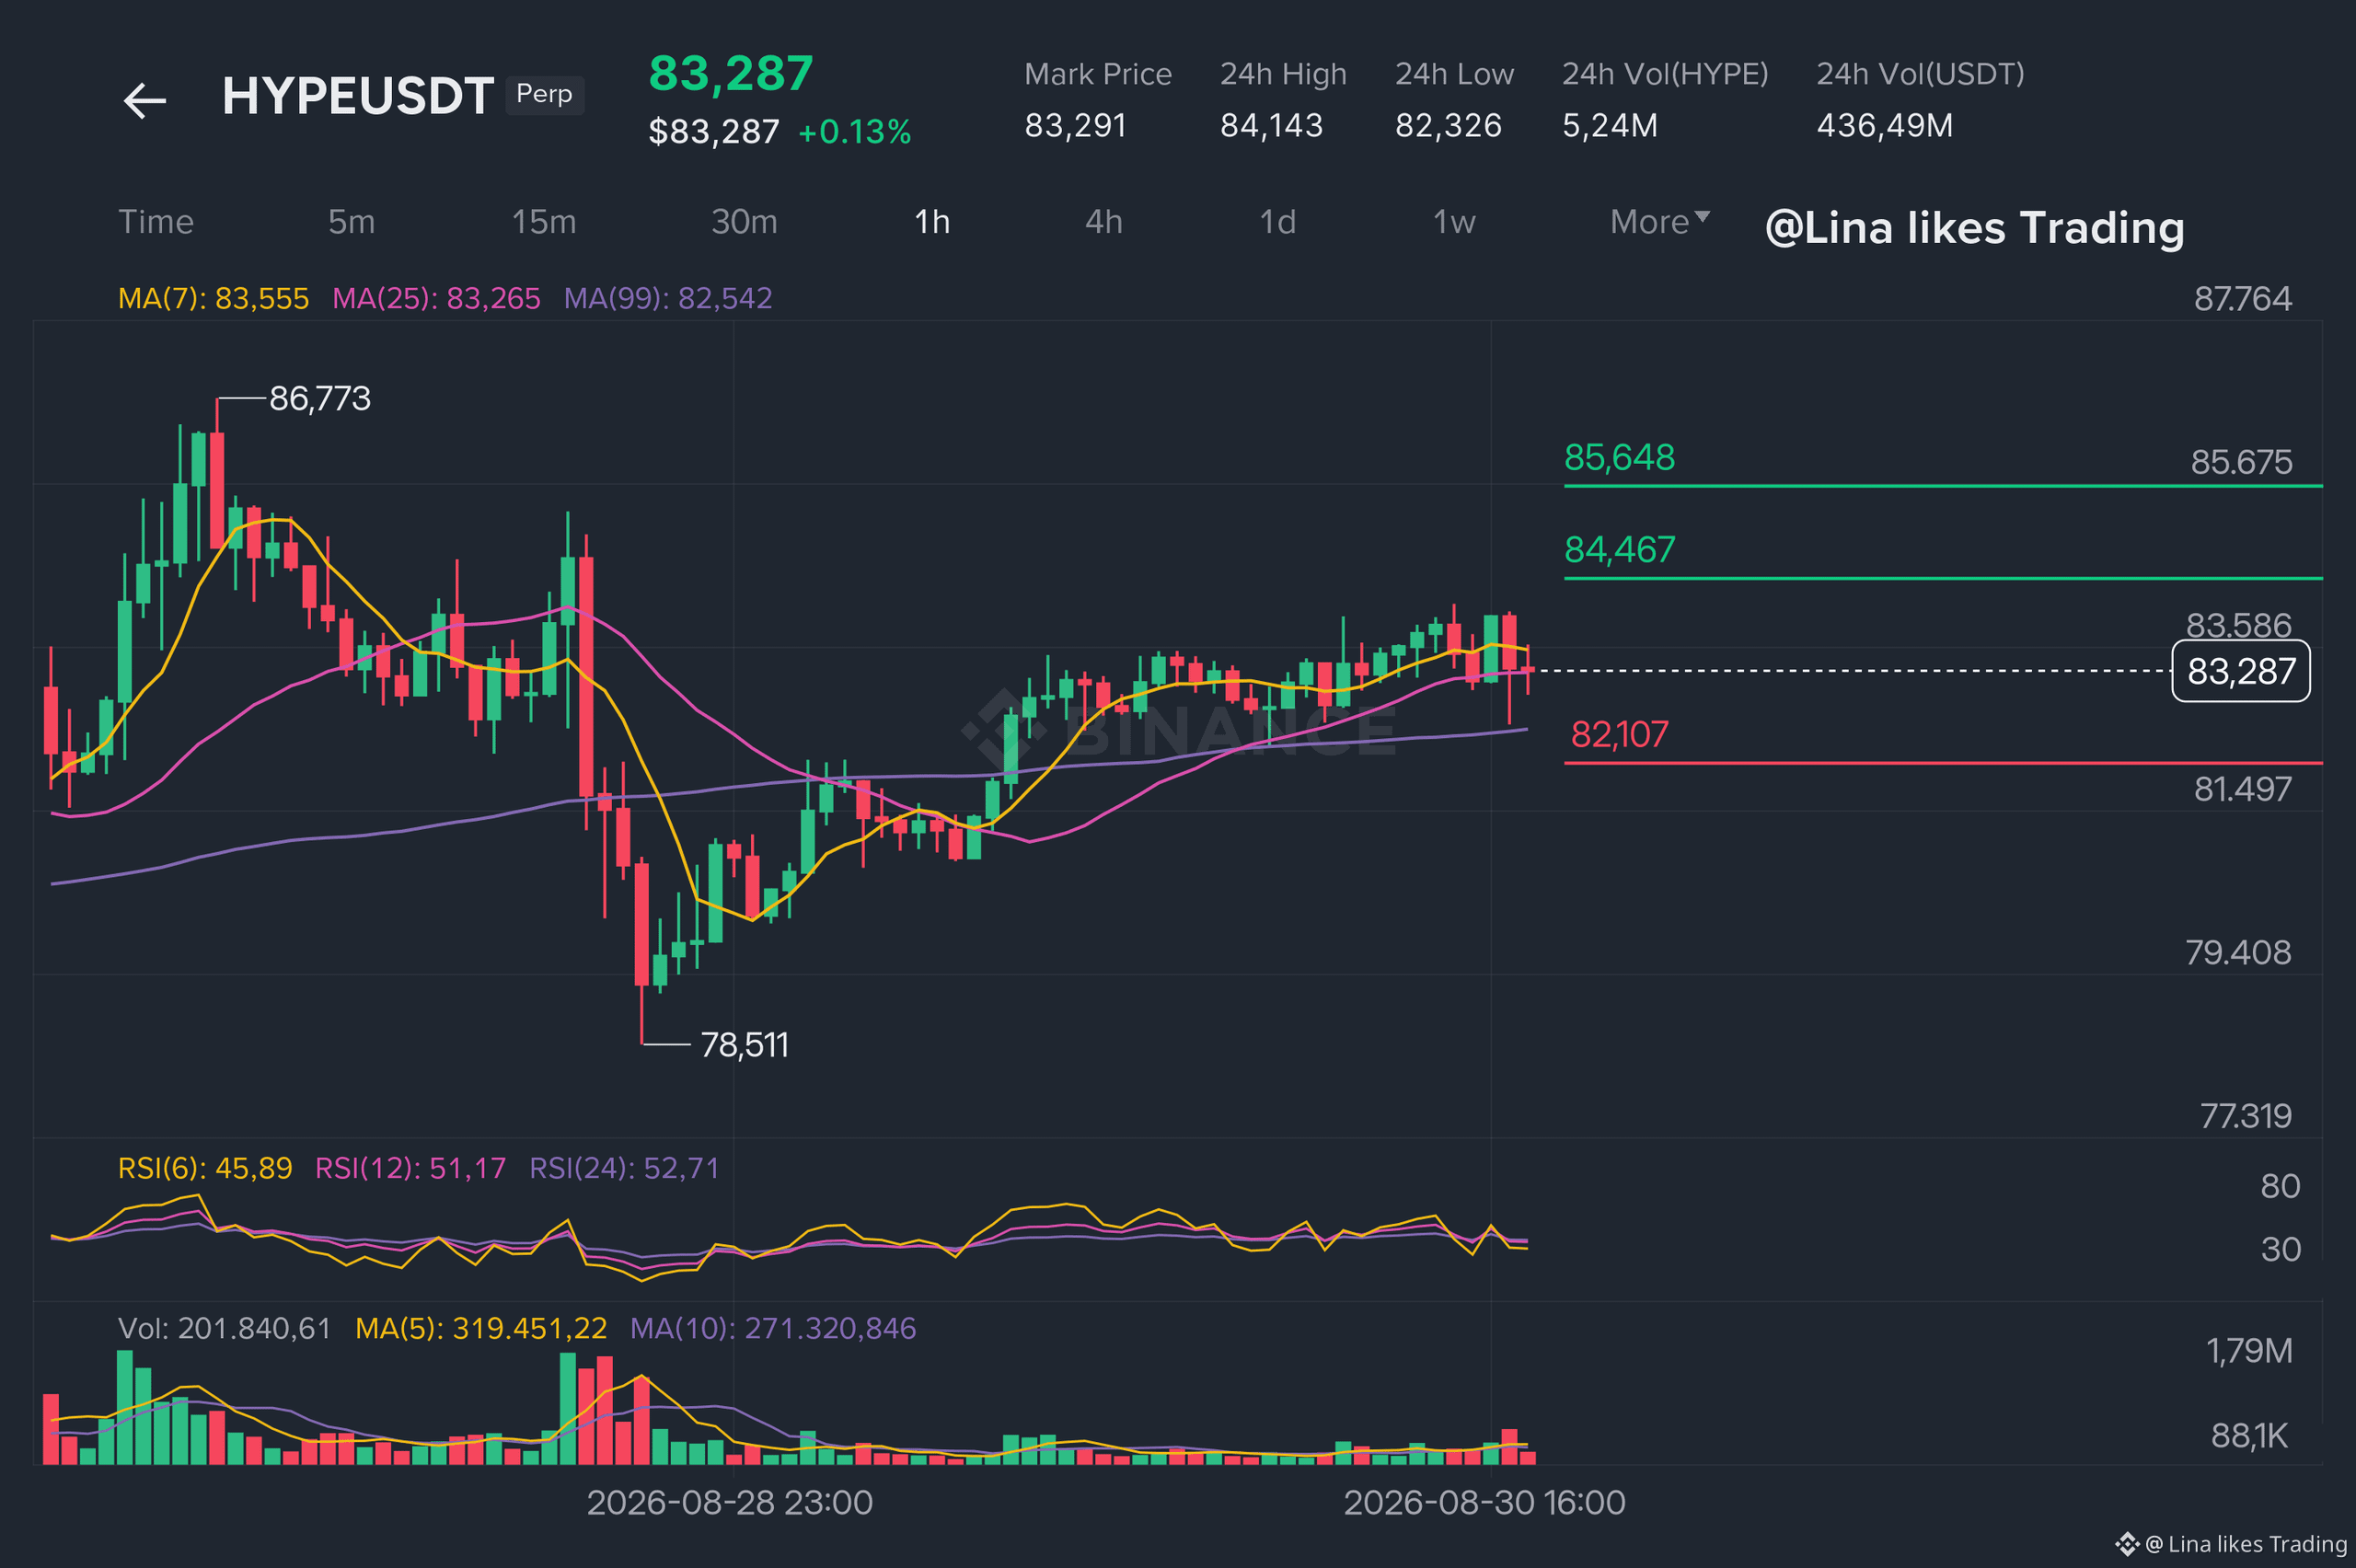The image size is (2356, 1568).
Task: Click the +0.13% price change value
Action: pos(855,132)
